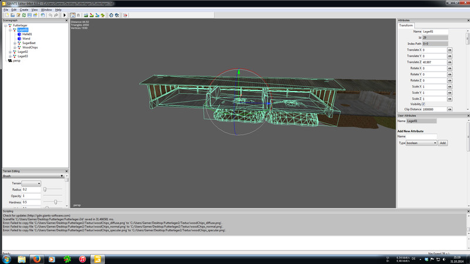Click the Translate Z input field

pos(434,62)
